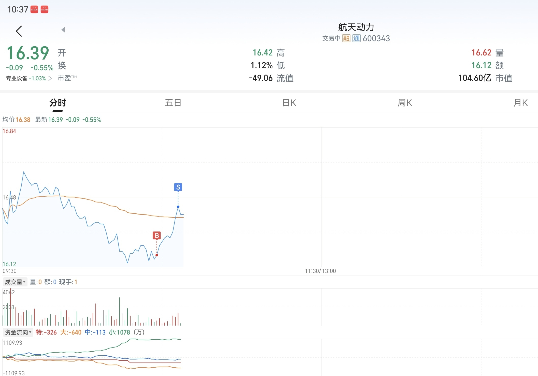Open the 资金流向 indicator dropdown
Screen dimensions: 538x376
(x=18, y=332)
